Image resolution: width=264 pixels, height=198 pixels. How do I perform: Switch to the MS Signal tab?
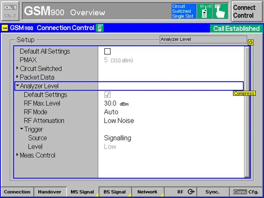click(82, 192)
